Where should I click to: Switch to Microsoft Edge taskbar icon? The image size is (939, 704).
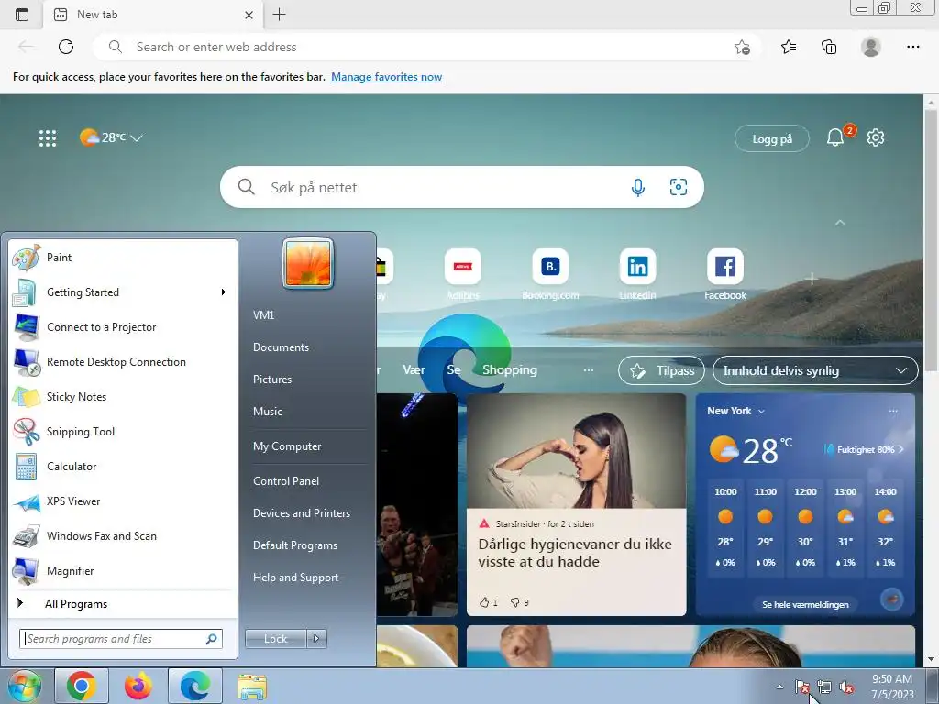tap(195, 686)
